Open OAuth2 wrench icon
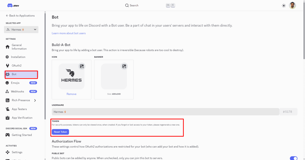This screenshot has width=305, height=160. [7, 66]
